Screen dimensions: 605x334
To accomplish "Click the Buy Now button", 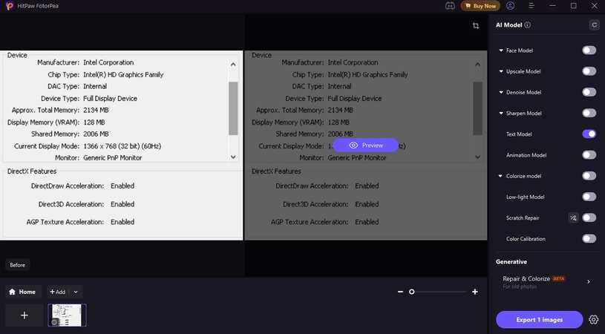I will (480, 6).
